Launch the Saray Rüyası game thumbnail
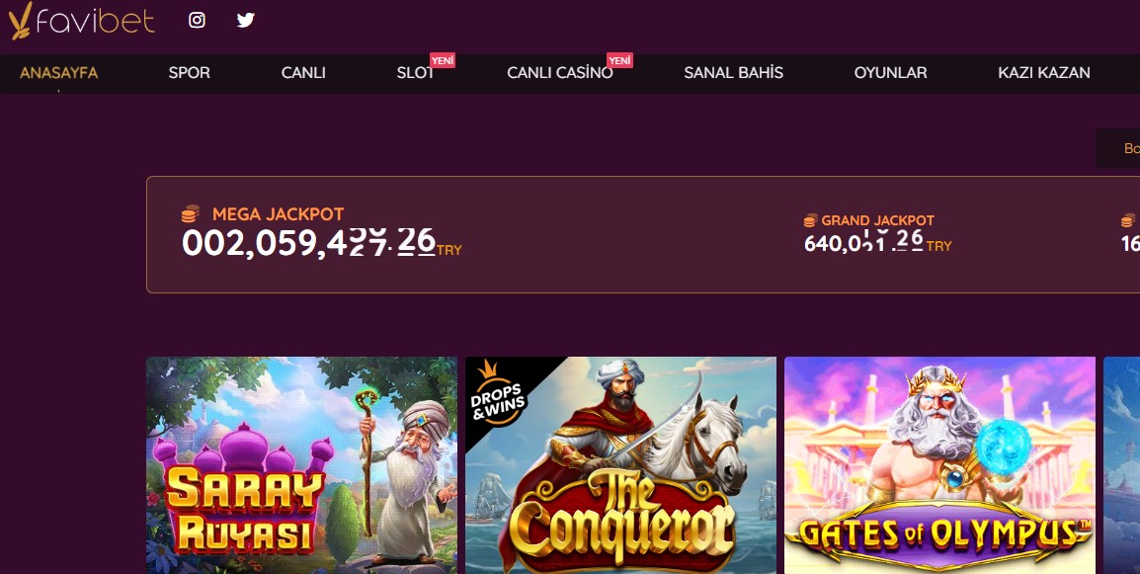The width and height of the screenshot is (1140, 574). (301, 465)
